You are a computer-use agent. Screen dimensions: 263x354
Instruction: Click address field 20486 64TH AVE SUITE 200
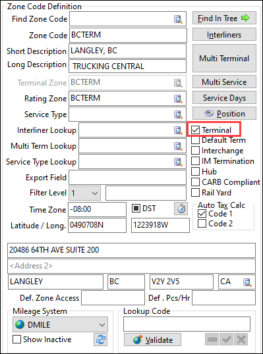pyautogui.click(x=131, y=250)
